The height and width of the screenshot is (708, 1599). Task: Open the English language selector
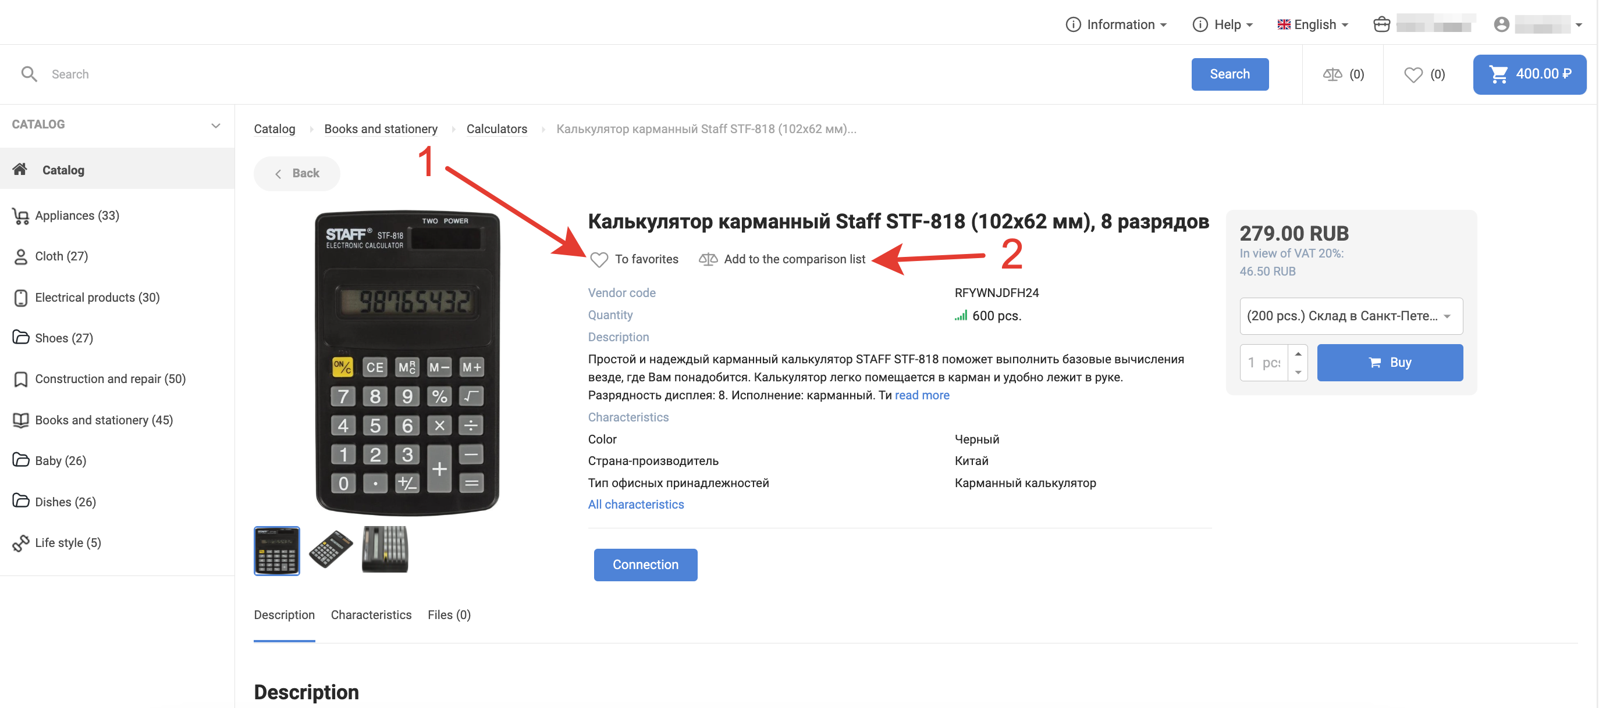click(1312, 24)
